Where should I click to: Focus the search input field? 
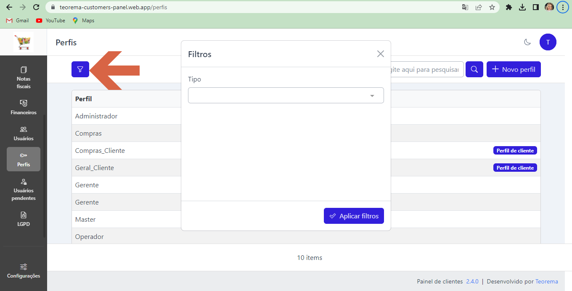(x=427, y=69)
